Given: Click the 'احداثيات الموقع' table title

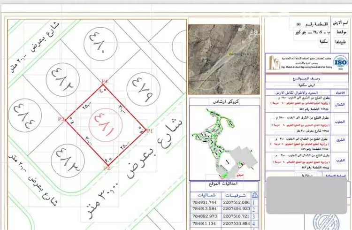Looking at the screenshot, I should (x=223, y=184).
